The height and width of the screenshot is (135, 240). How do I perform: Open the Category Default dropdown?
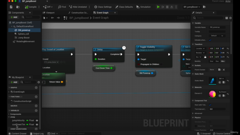pos(217,36)
